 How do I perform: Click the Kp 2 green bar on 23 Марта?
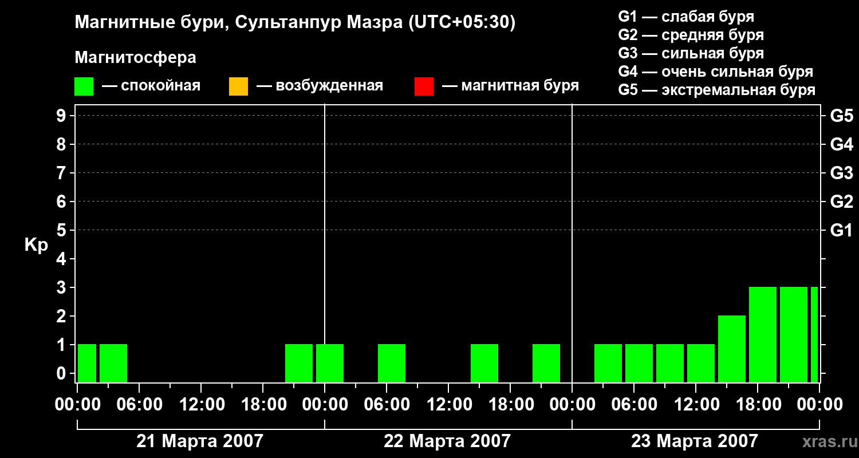732,349
